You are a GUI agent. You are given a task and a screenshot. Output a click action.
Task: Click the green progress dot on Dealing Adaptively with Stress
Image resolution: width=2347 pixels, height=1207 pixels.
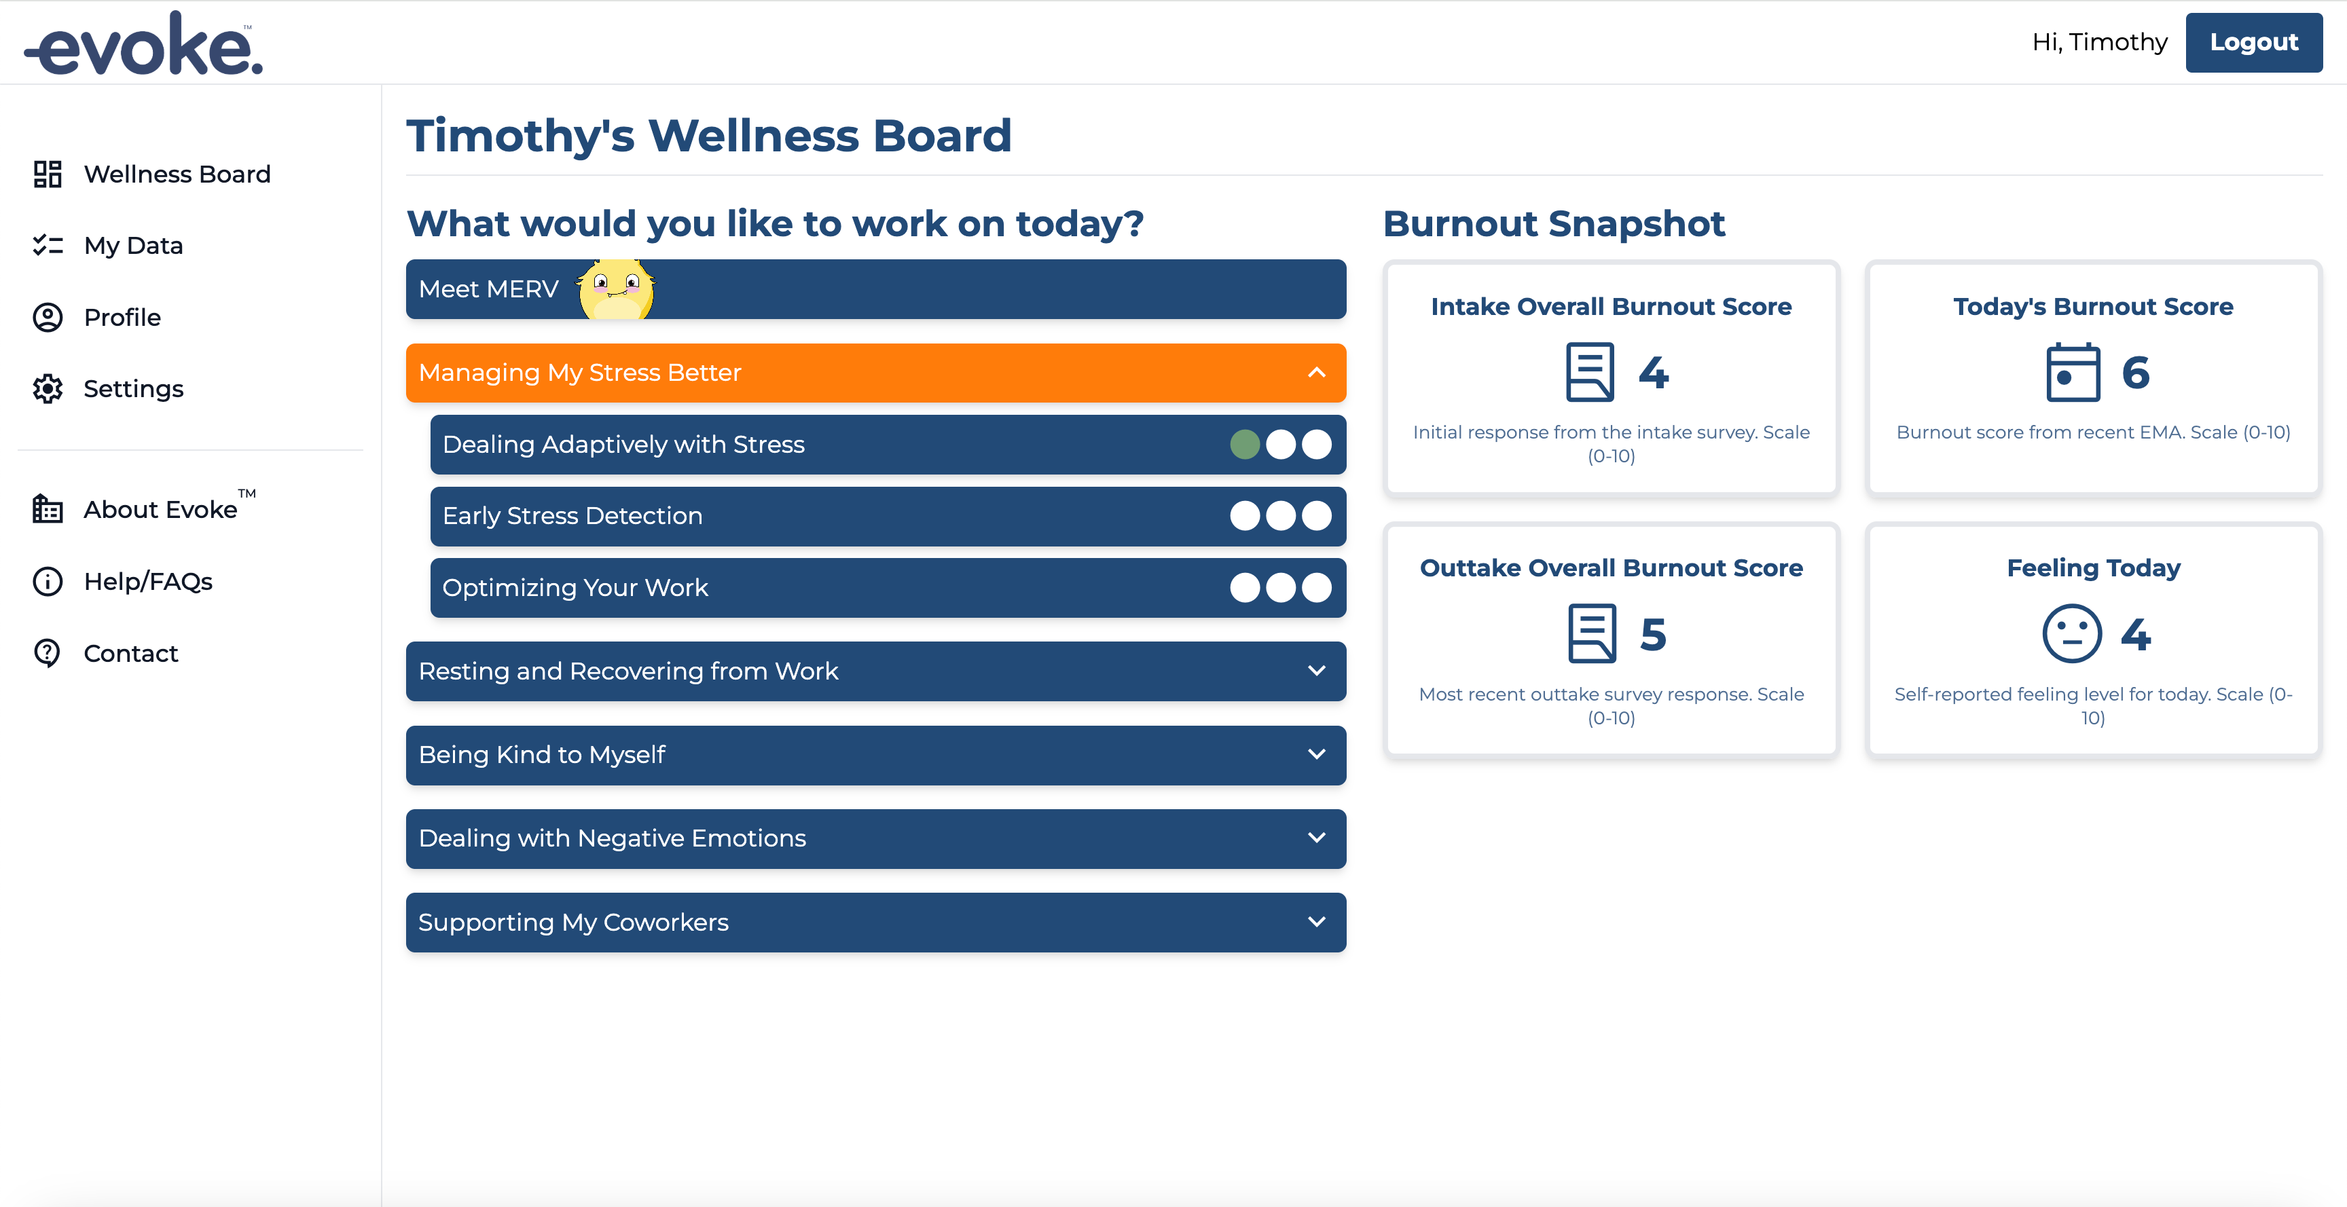coord(1245,445)
